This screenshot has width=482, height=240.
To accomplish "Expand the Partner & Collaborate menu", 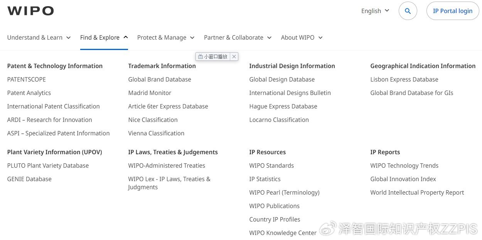I will (x=238, y=37).
